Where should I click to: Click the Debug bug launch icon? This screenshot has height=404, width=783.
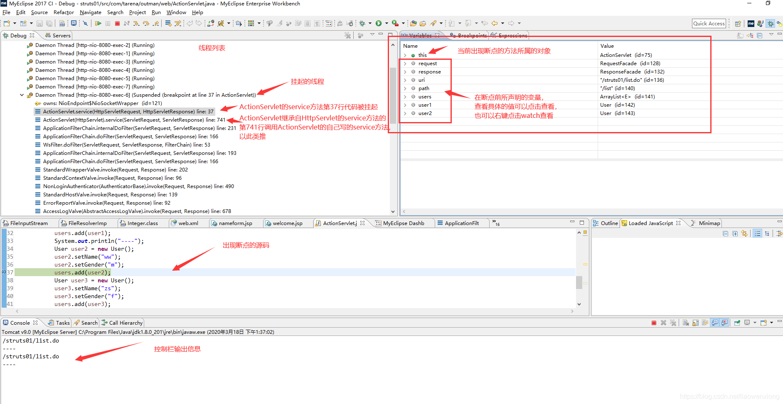coord(362,23)
